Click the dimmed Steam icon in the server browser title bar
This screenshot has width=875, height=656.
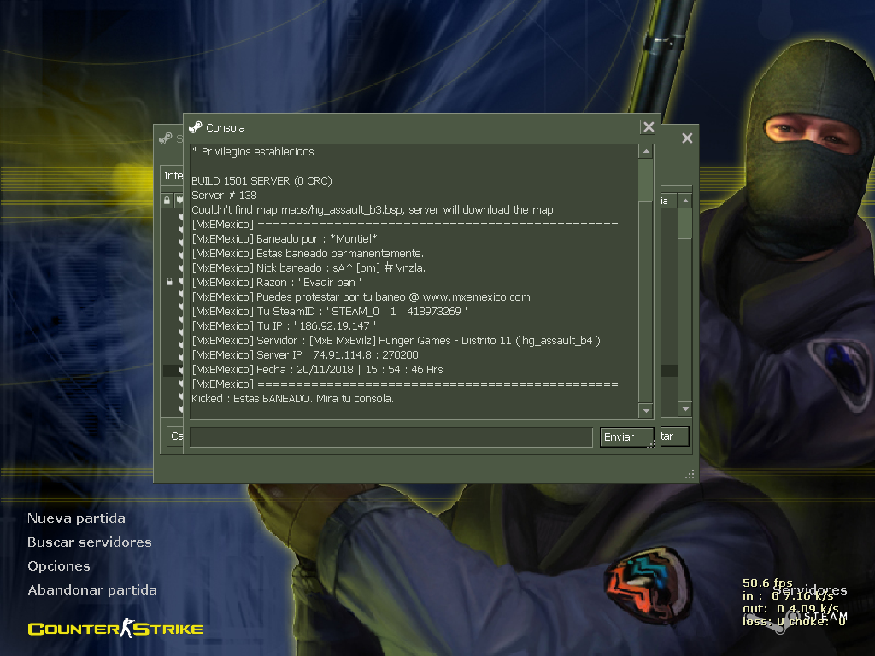coord(166,138)
